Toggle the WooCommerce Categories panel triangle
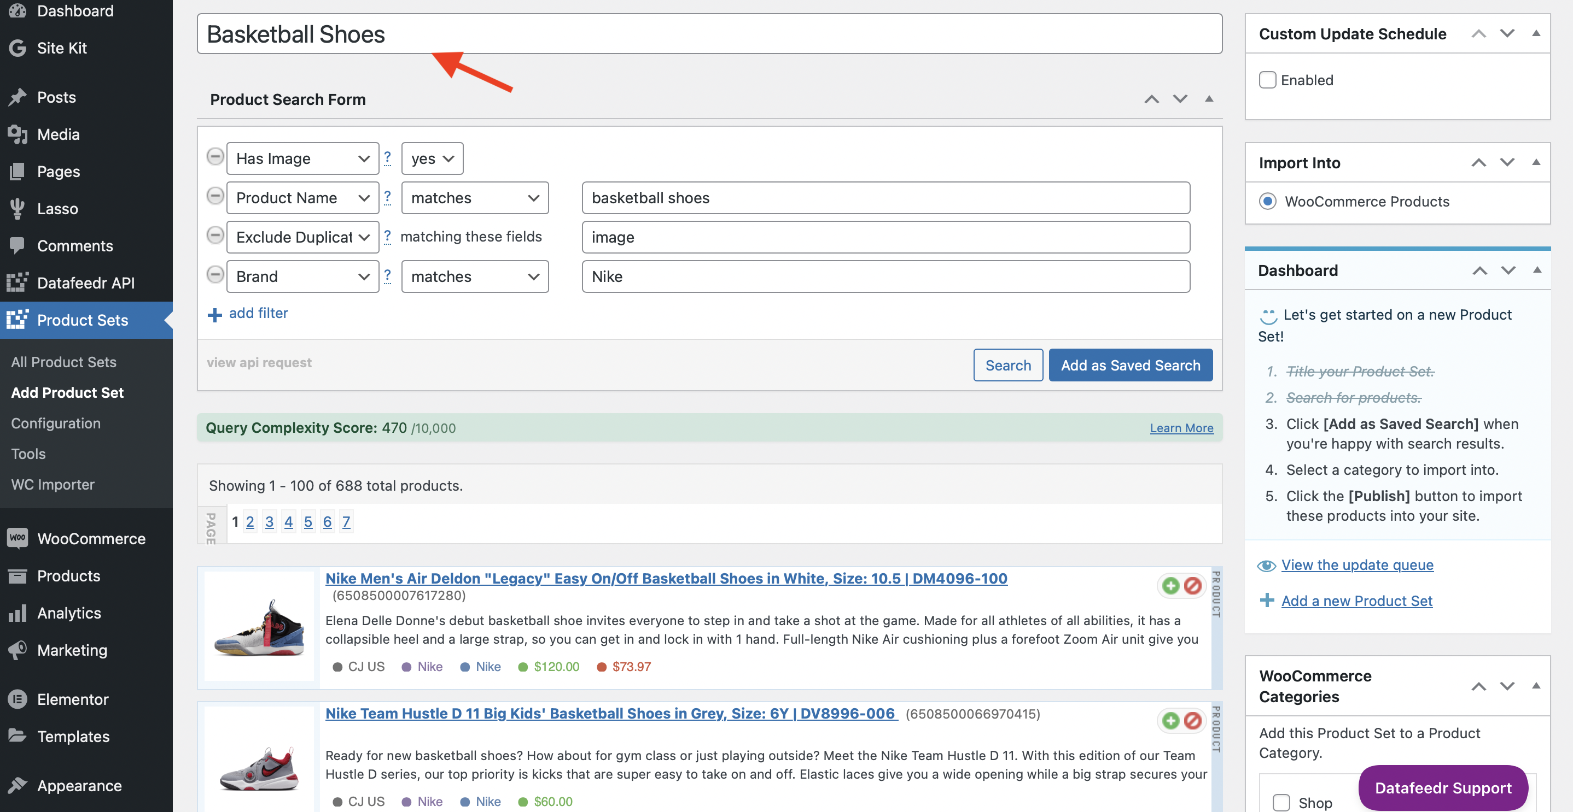The image size is (1573, 812). coord(1536,686)
